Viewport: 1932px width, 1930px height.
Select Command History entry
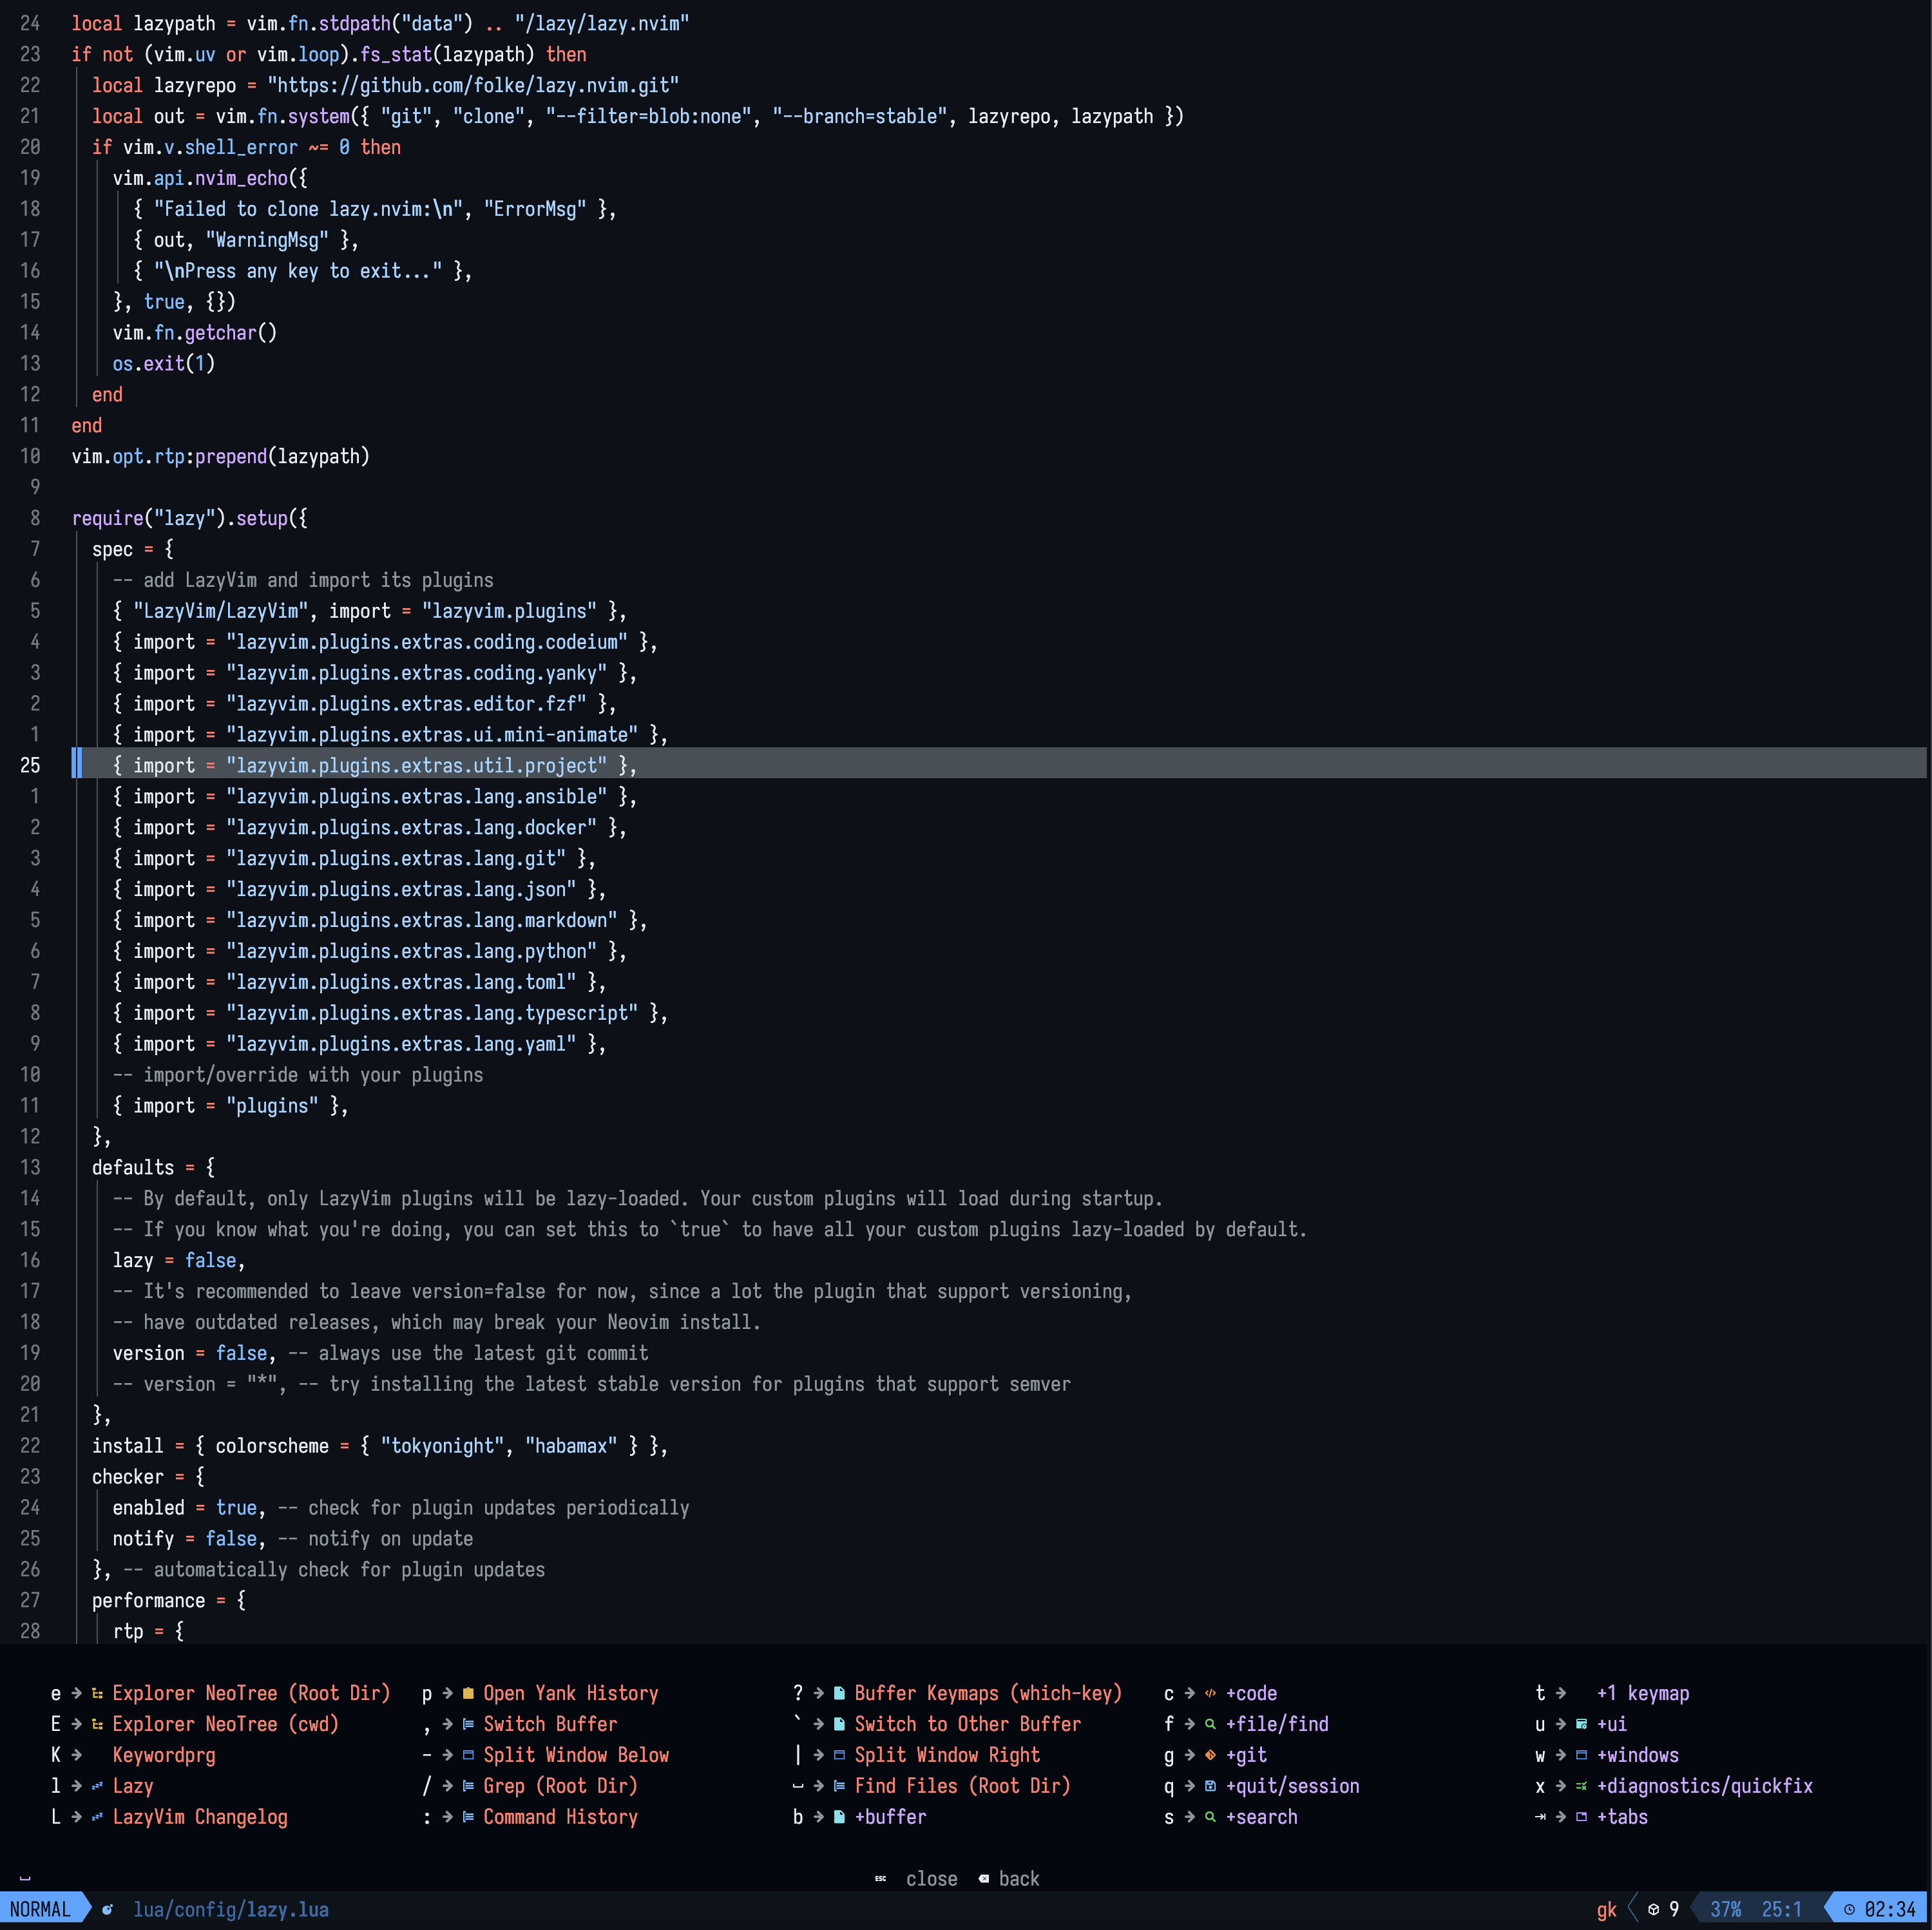coord(560,1817)
